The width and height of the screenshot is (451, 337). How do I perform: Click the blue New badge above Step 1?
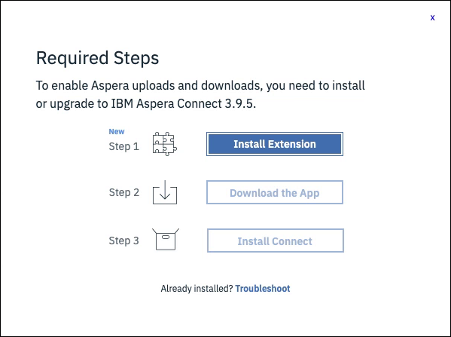[117, 132]
